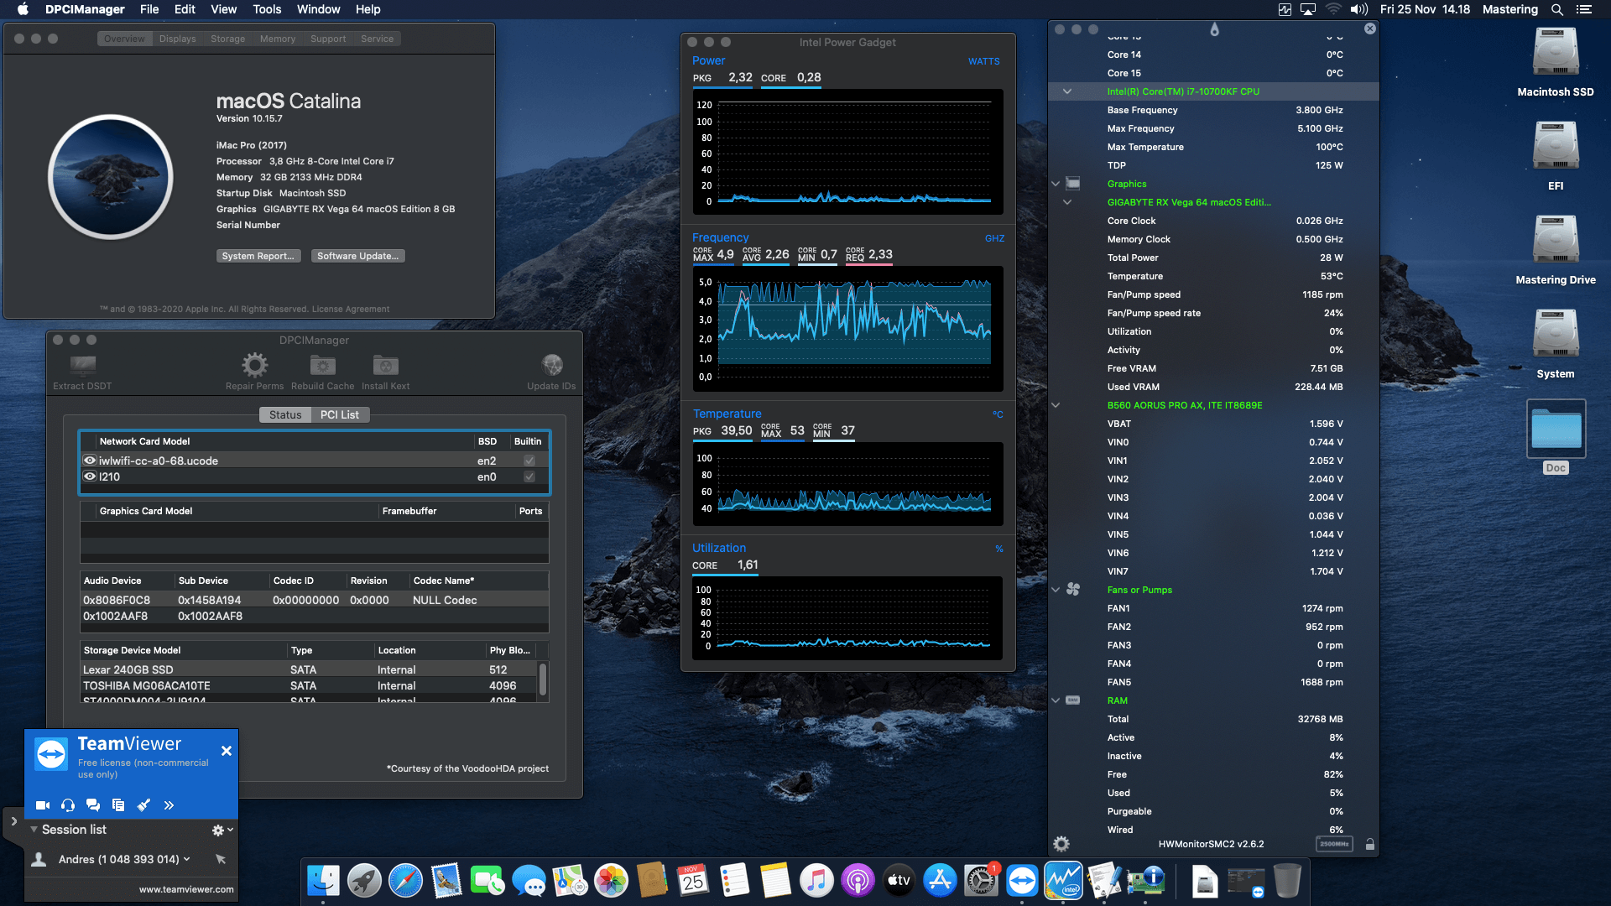Collapse the Intel Core i7-10700KF CPU section
The width and height of the screenshot is (1611, 906).
1066,92
